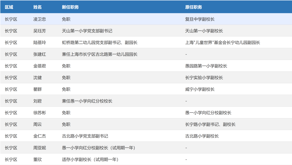Click 长宁区 in 董欣's row
292x165 pixels.
[11, 159]
